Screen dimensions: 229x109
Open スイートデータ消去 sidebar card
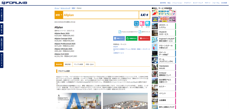164,53
